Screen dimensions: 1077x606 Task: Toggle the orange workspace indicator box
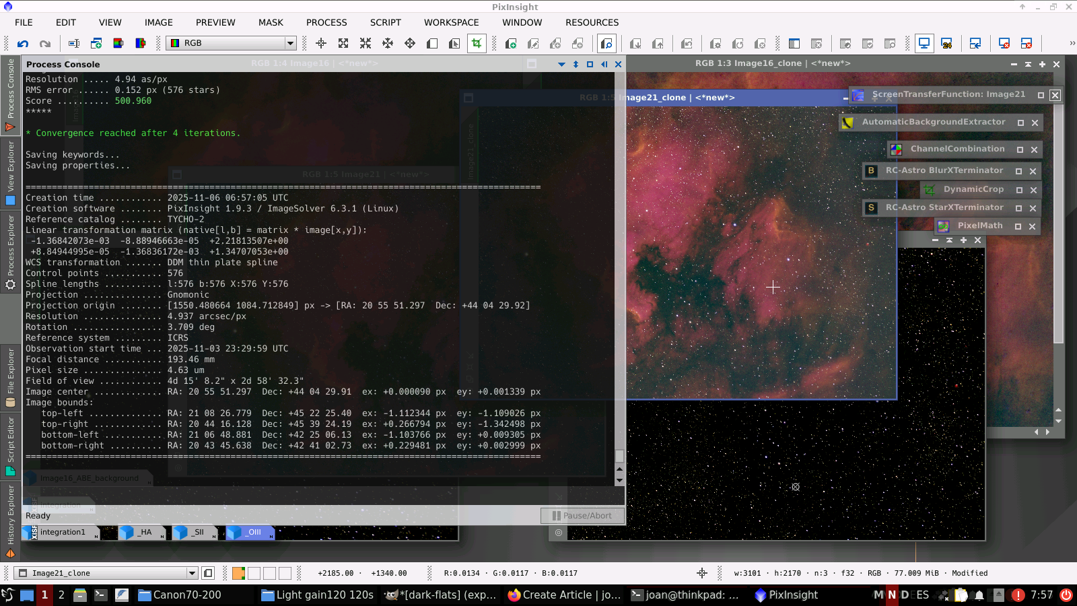pyautogui.click(x=238, y=574)
